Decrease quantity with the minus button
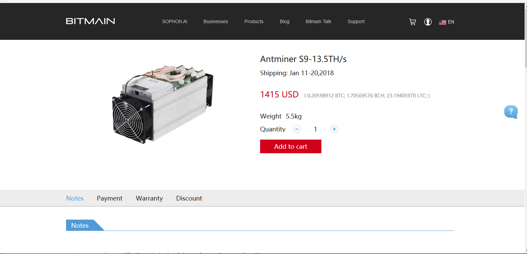Viewport: 527px width, 254px height. (x=297, y=129)
